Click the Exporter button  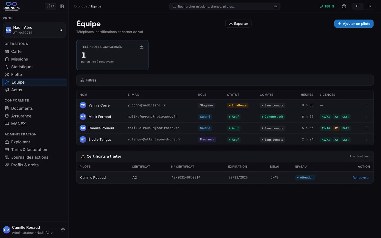tap(238, 24)
